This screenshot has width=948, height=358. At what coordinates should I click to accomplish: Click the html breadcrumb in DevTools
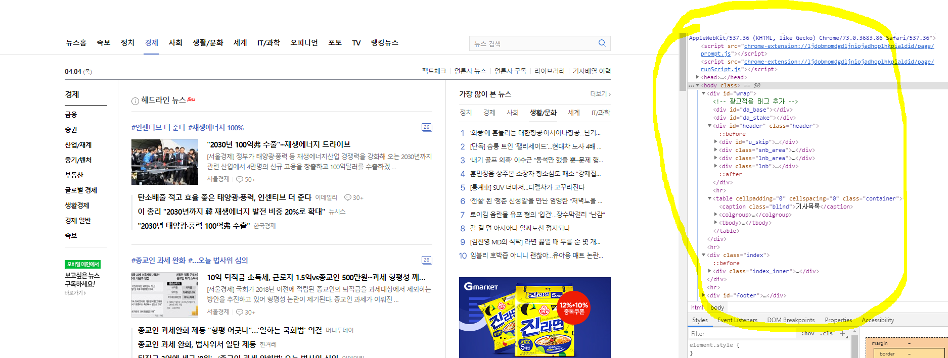tap(697, 308)
